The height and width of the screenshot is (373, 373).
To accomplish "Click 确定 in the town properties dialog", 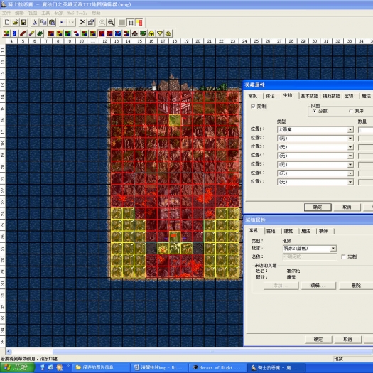I will click(x=318, y=339).
